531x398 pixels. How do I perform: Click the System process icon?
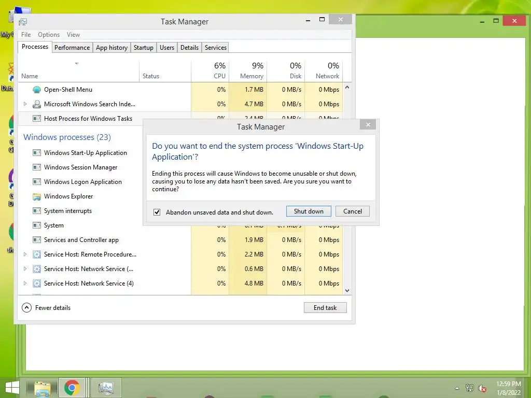pyautogui.click(x=37, y=225)
